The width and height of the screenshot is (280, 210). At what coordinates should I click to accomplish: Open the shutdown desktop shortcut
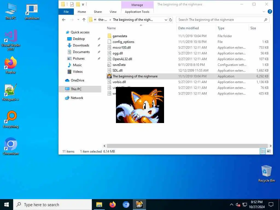(x=32, y=11)
